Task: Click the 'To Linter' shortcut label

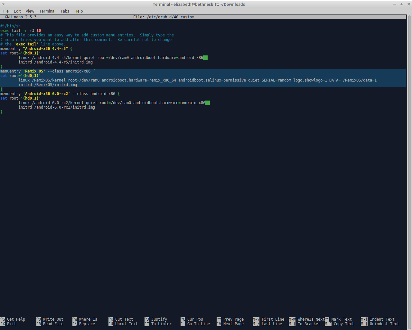Action: 161,324
